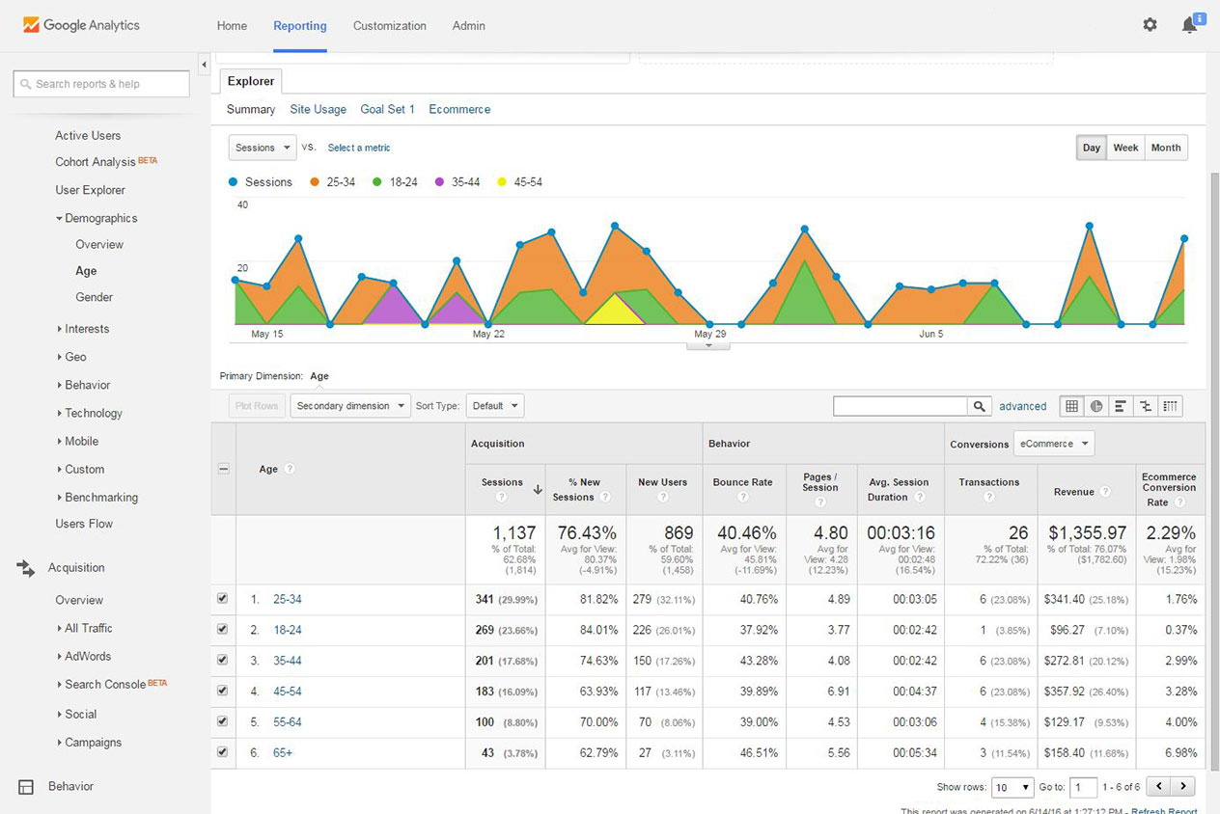The height and width of the screenshot is (814, 1220).
Task: Click the Search reports & help field
Action: (x=101, y=84)
